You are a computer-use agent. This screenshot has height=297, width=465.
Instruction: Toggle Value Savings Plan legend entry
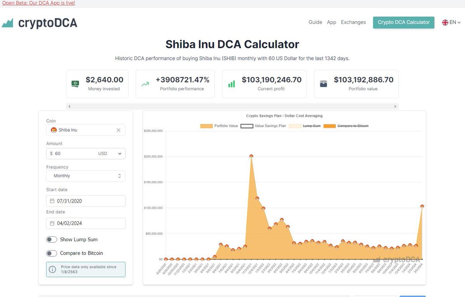(x=263, y=126)
